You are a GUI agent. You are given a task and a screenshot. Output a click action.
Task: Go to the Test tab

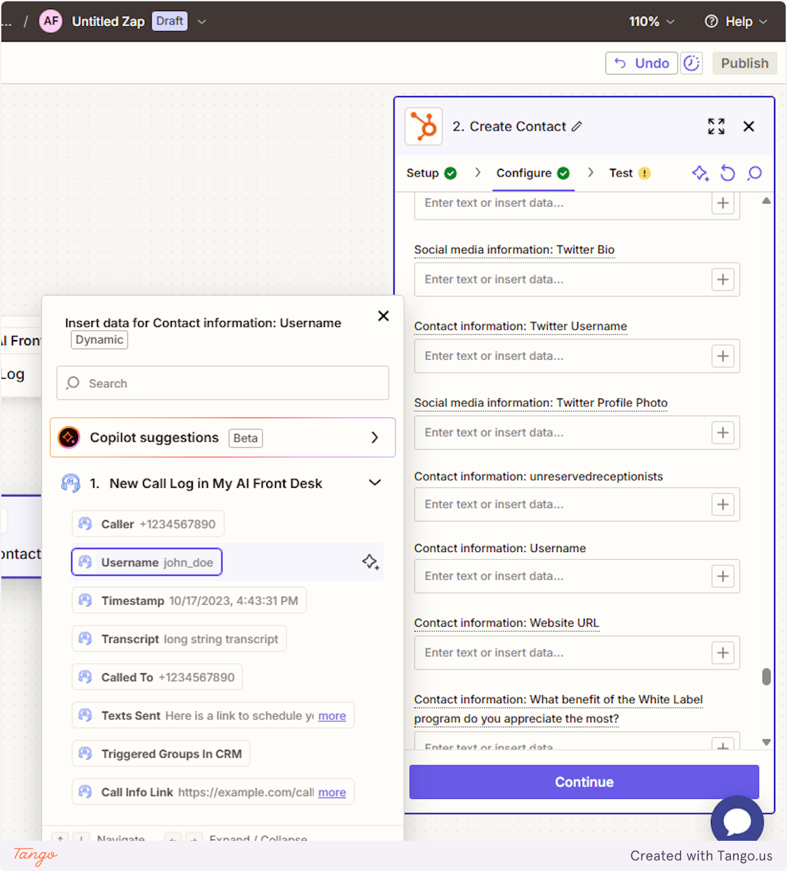tap(630, 173)
